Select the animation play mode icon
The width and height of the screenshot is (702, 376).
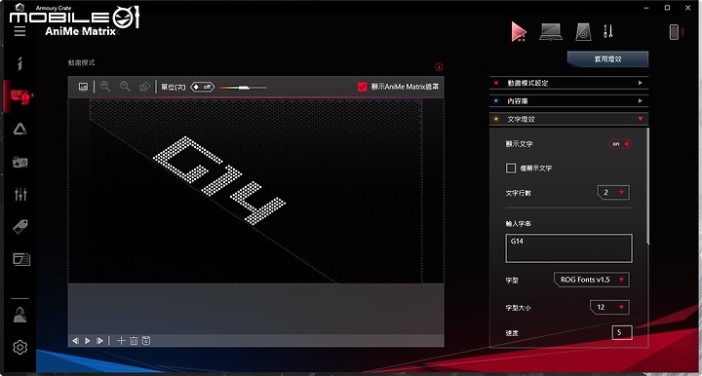point(519,32)
